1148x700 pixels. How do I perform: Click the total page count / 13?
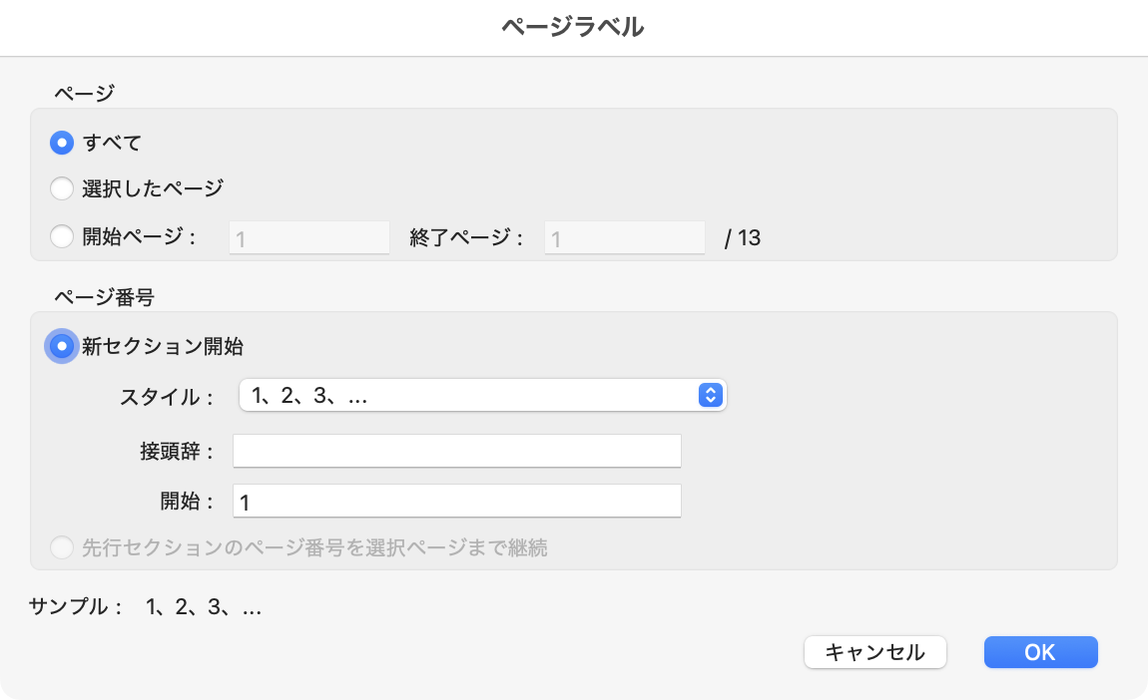pos(743,239)
